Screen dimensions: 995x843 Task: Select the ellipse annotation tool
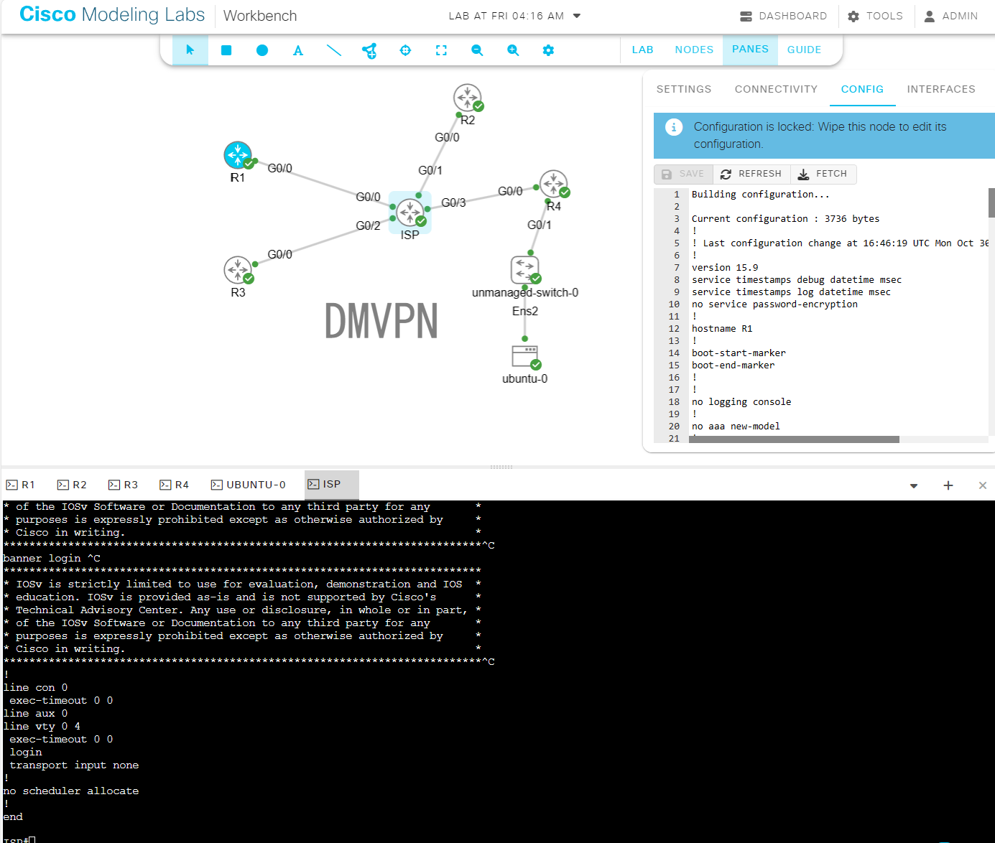(262, 50)
